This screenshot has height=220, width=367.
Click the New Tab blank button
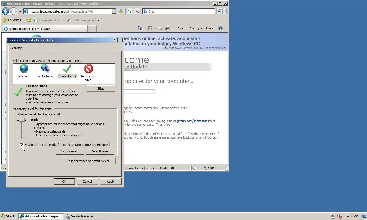click(92, 29)
